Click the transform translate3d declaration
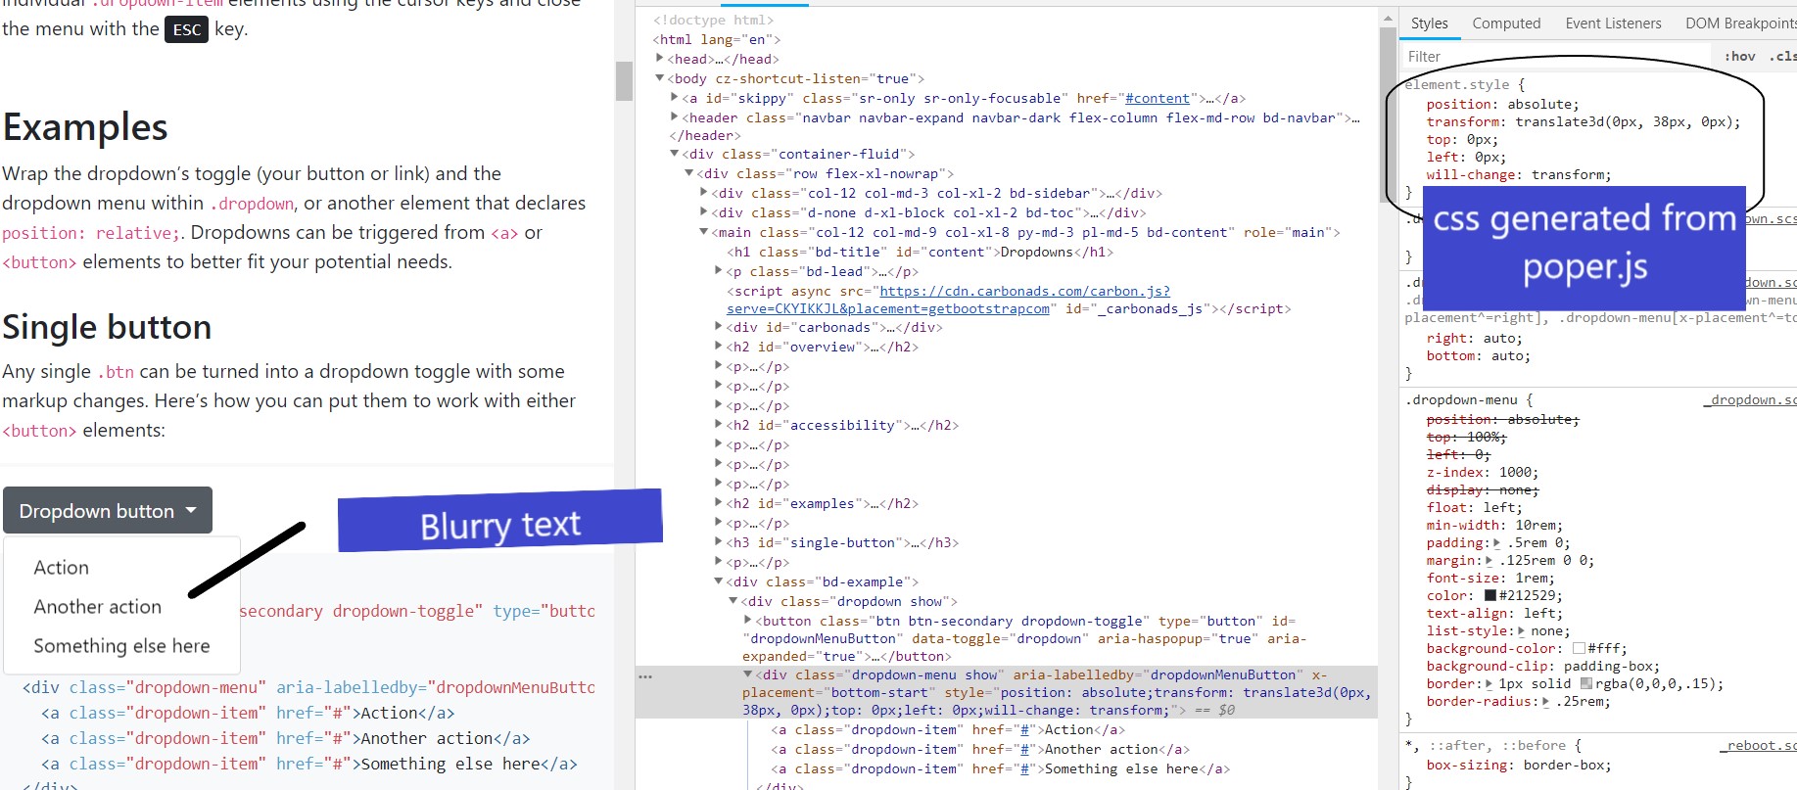 point(1584,121)
